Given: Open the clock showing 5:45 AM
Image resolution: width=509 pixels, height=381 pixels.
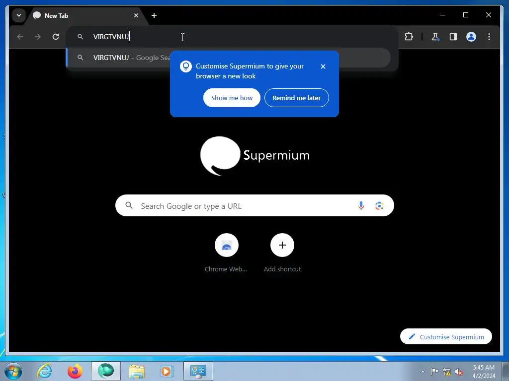Looking at the screenshot, I should click(484, 372).
